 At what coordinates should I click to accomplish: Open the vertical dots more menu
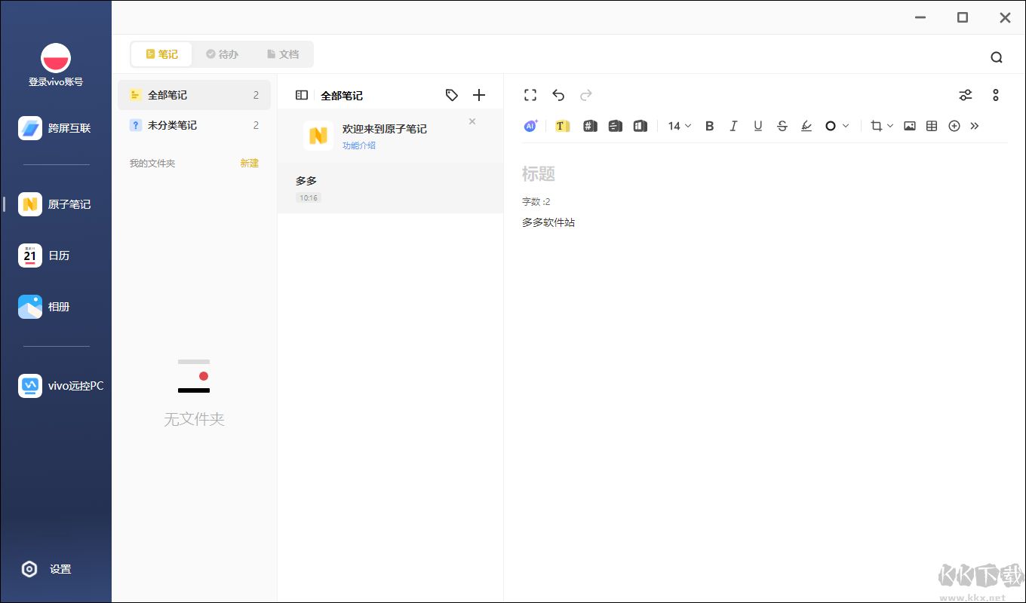(x=996, y=95)
